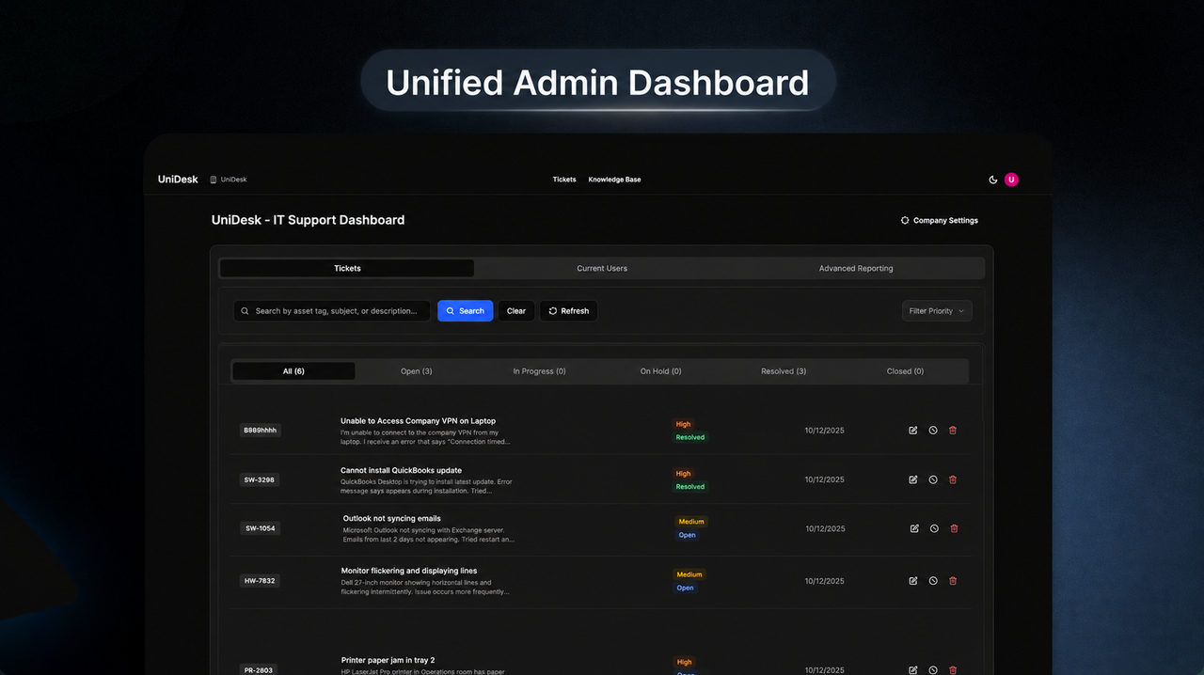Image resolution: width=1204 pixels, height=675 pixels.
Task: Edit the Printer paper jam ticket
Action: (913, 670)
